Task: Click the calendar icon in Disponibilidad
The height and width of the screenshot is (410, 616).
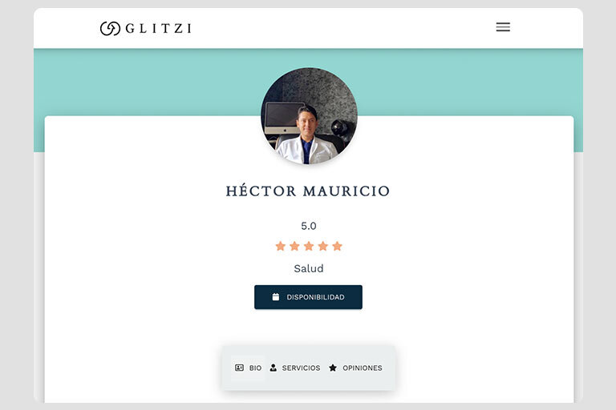Action: point(276,297)
